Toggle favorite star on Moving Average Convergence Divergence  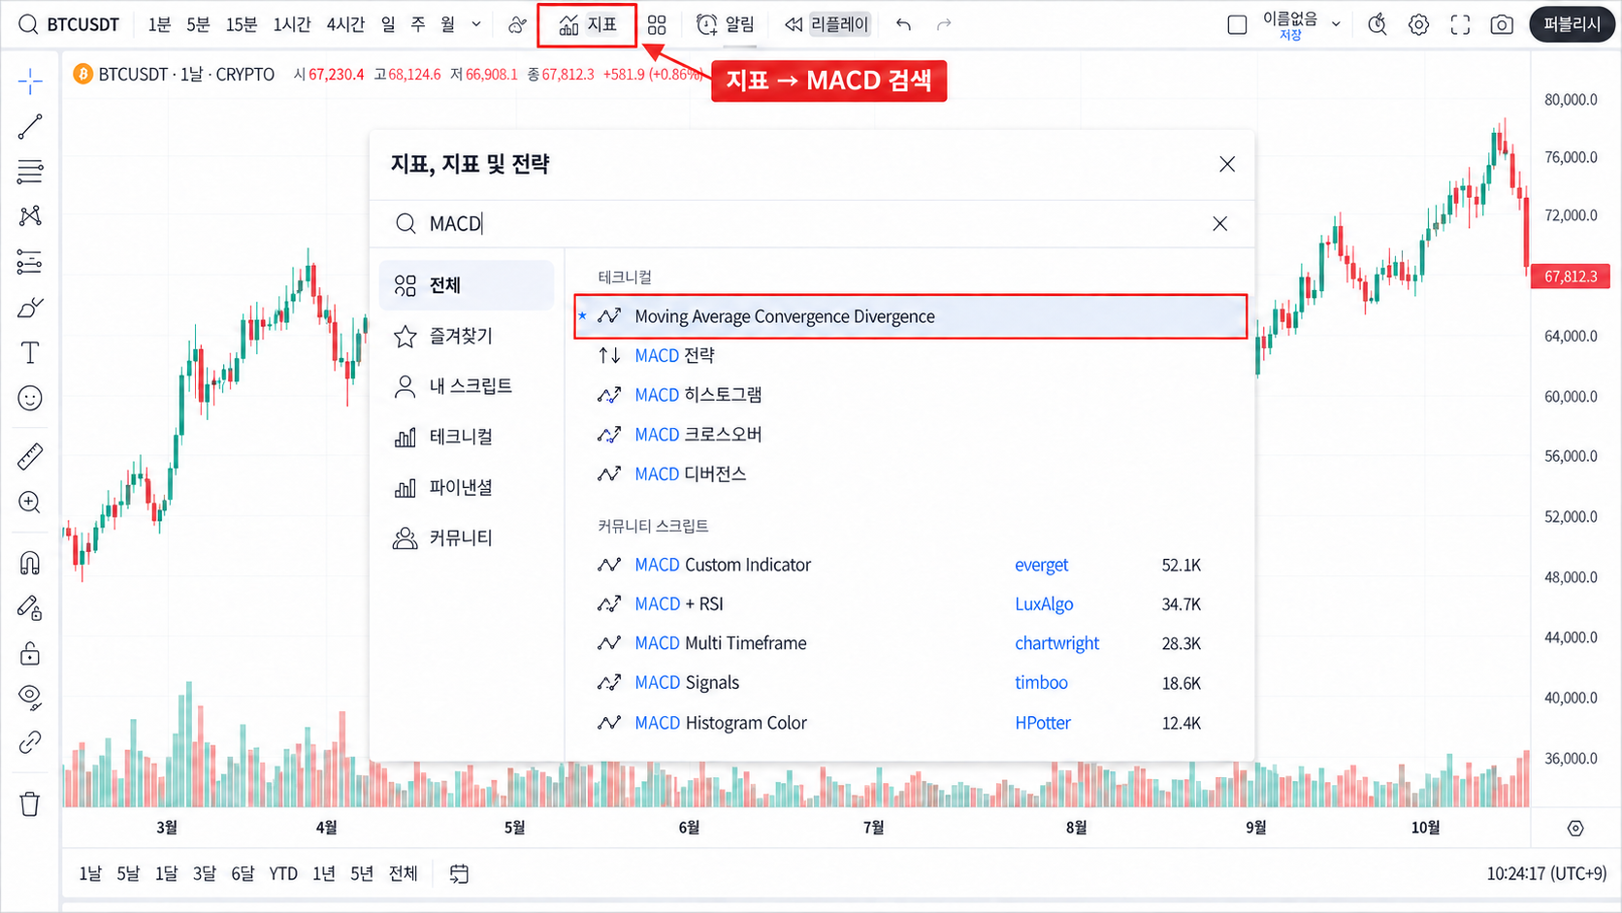(582, 316)
